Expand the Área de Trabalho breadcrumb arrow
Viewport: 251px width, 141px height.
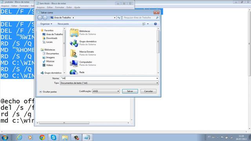tap(73, 18)
